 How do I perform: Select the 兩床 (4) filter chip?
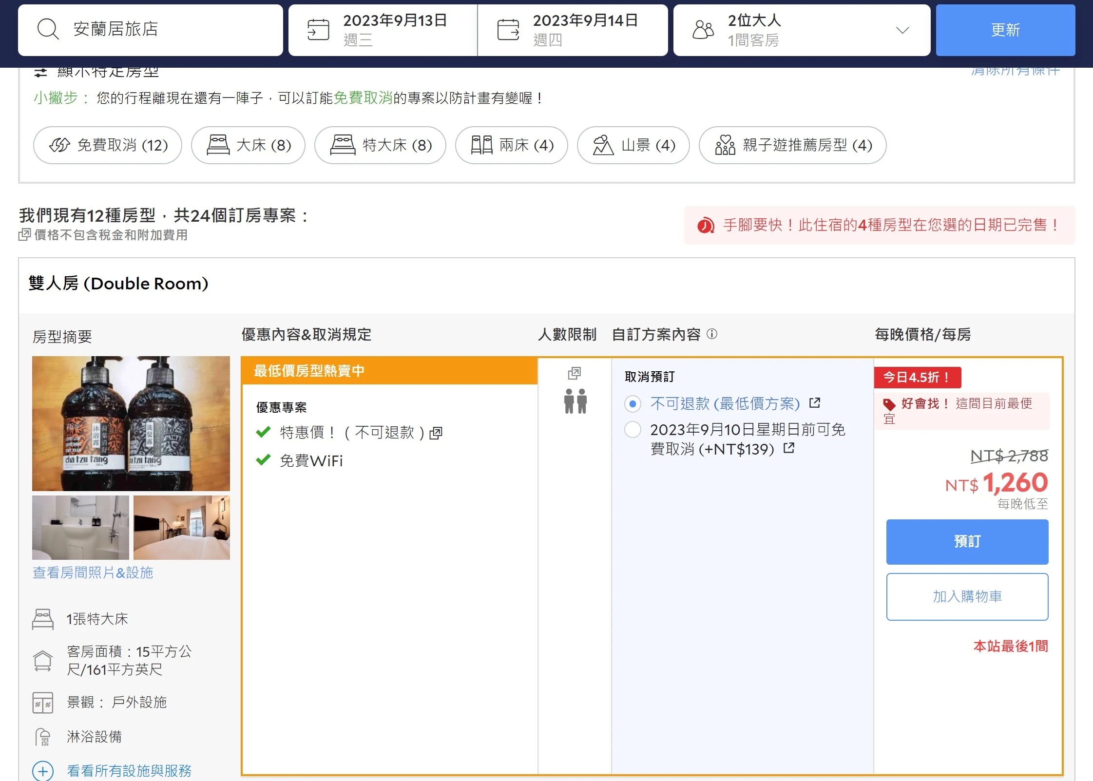click(x=512, y=145)
